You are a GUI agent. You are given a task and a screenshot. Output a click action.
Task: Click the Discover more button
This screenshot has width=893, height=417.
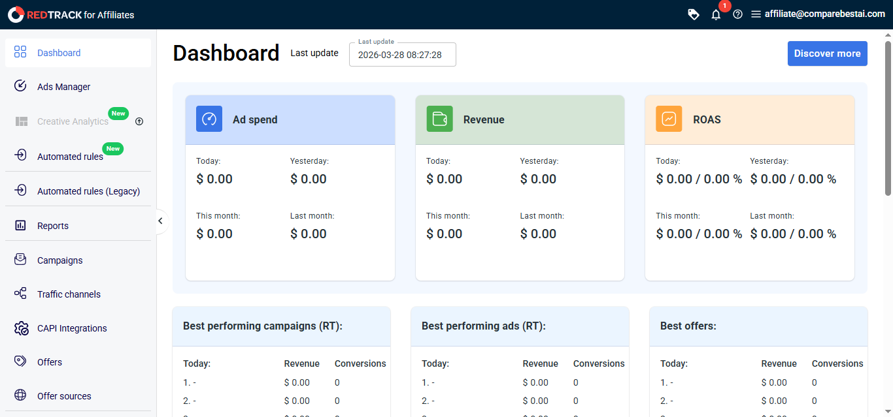827,54
